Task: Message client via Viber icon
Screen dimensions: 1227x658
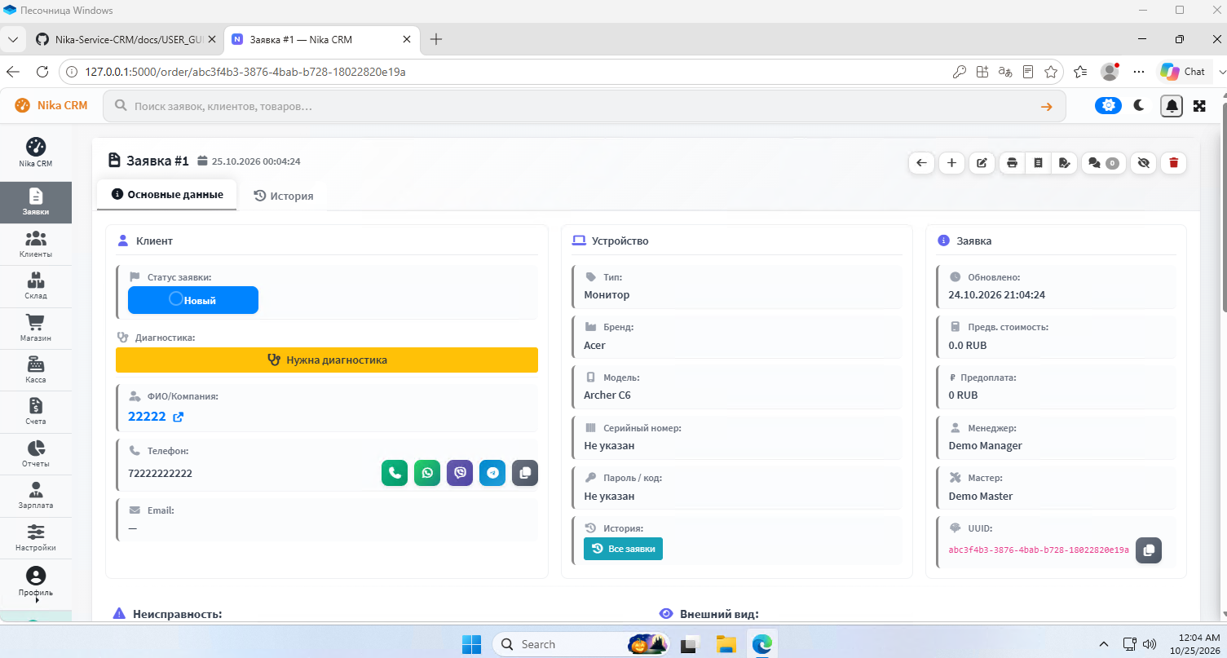Action: (460, 473)
